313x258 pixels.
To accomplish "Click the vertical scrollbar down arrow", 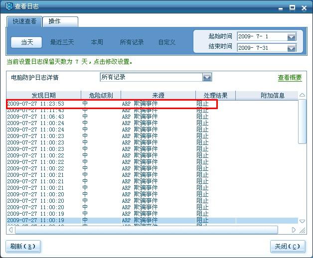I will tap(302, 221).
